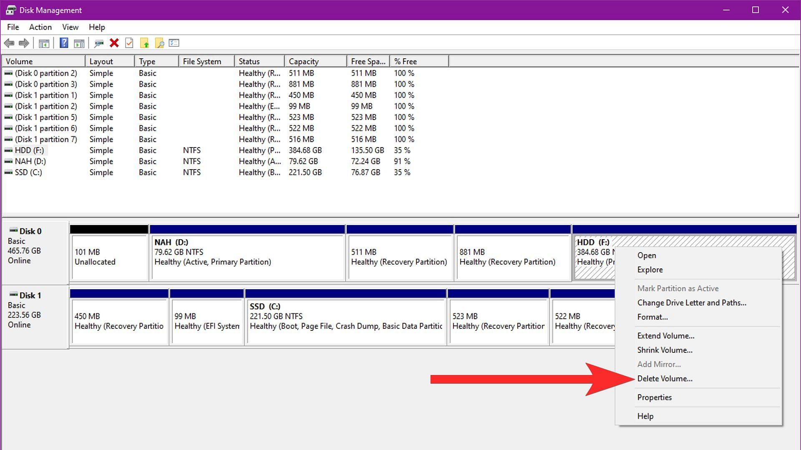Sort by the % Free column header
The width and height of the screenshot is (801, 450).
(419, 61)
